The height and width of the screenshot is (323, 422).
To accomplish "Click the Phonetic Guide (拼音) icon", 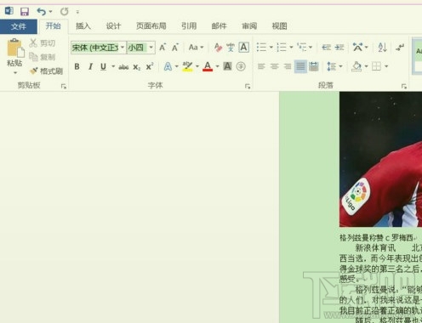I will pos(231,48).
